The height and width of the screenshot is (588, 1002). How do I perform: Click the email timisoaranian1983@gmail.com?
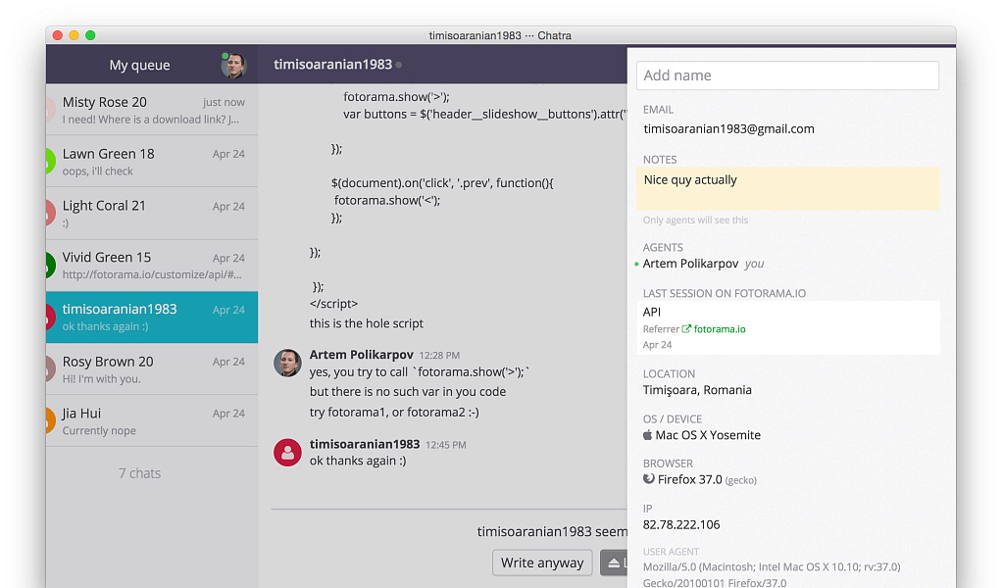pyautogui.click(x=728, y=129)
